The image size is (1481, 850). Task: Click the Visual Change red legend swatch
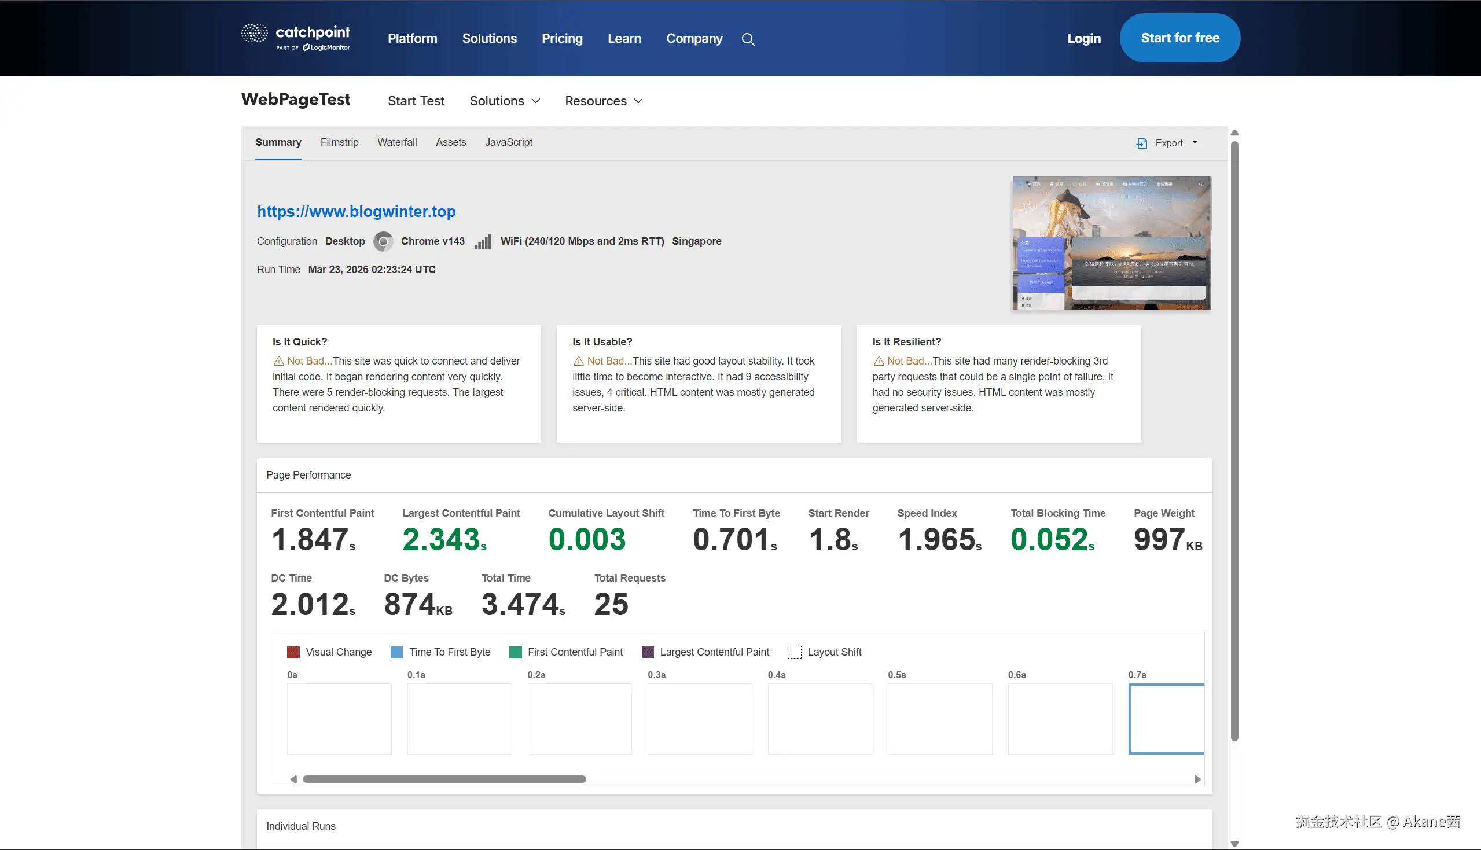tap(293, 652)
